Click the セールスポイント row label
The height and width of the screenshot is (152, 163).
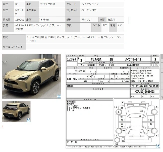(x=14, y=47)
